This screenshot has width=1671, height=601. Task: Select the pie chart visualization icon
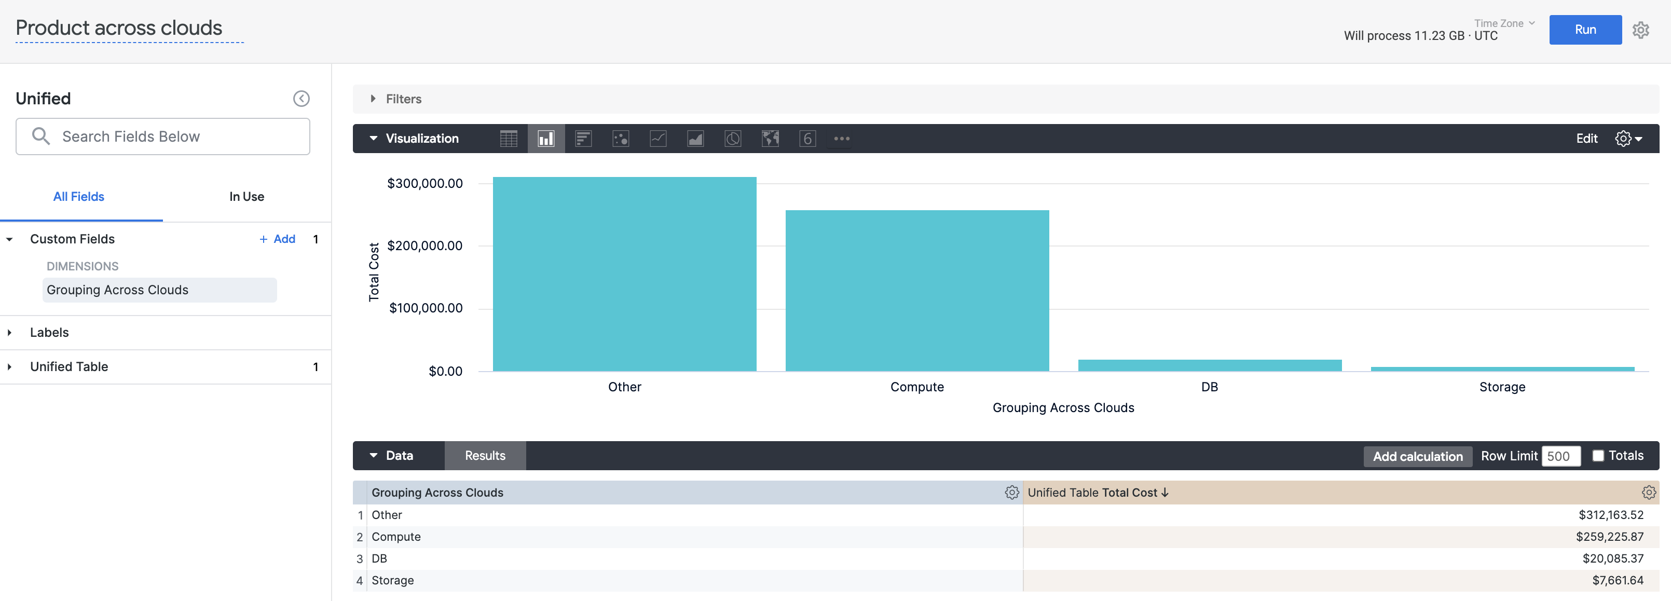[732, 138]
